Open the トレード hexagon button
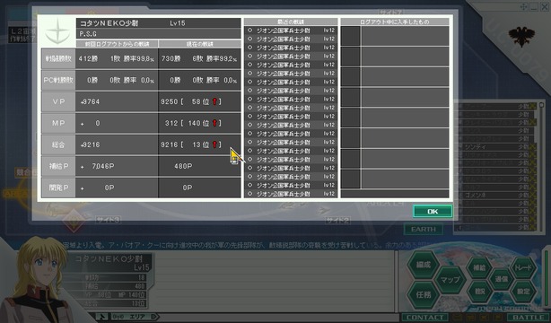This screenshot has width=551, height=323. (x=523, y=267)
